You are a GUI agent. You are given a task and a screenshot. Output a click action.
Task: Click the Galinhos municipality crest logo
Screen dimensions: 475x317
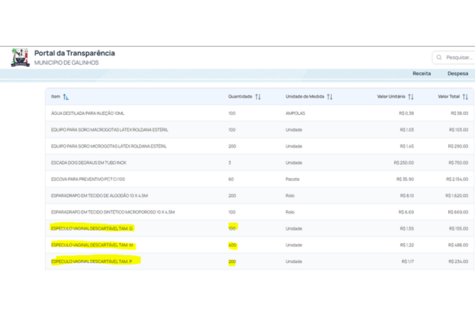pos(20,58)
